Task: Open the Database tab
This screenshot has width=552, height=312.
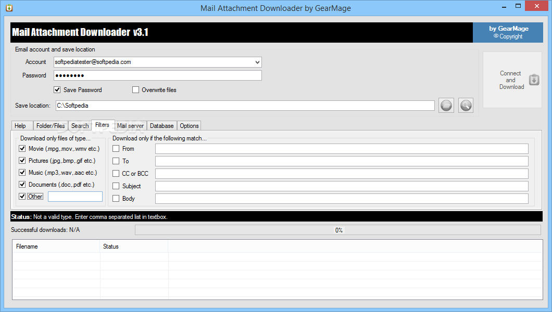Action: [161, 126]
